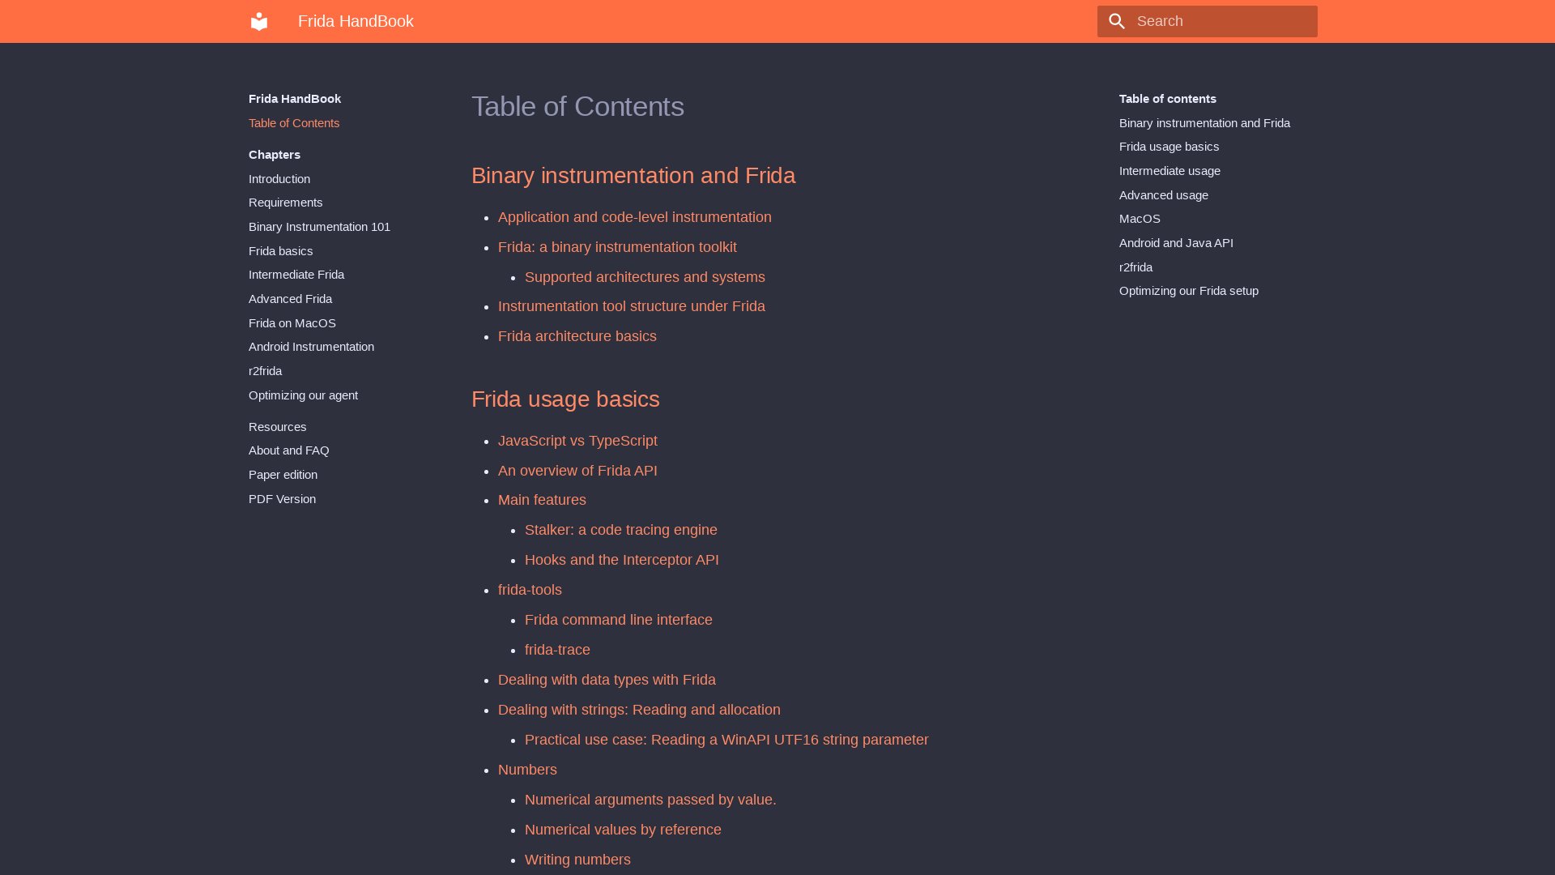
Task: Open the frida-trace link
Action: 557,650
